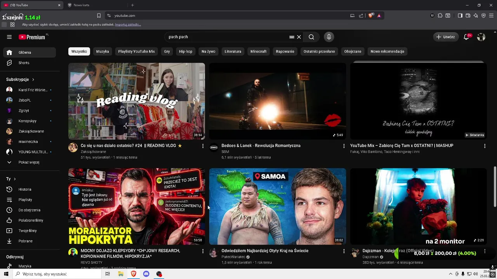The image size is (497, 279).
Task: Click the Brave Shields lion icon
Action: click(371, 15)
